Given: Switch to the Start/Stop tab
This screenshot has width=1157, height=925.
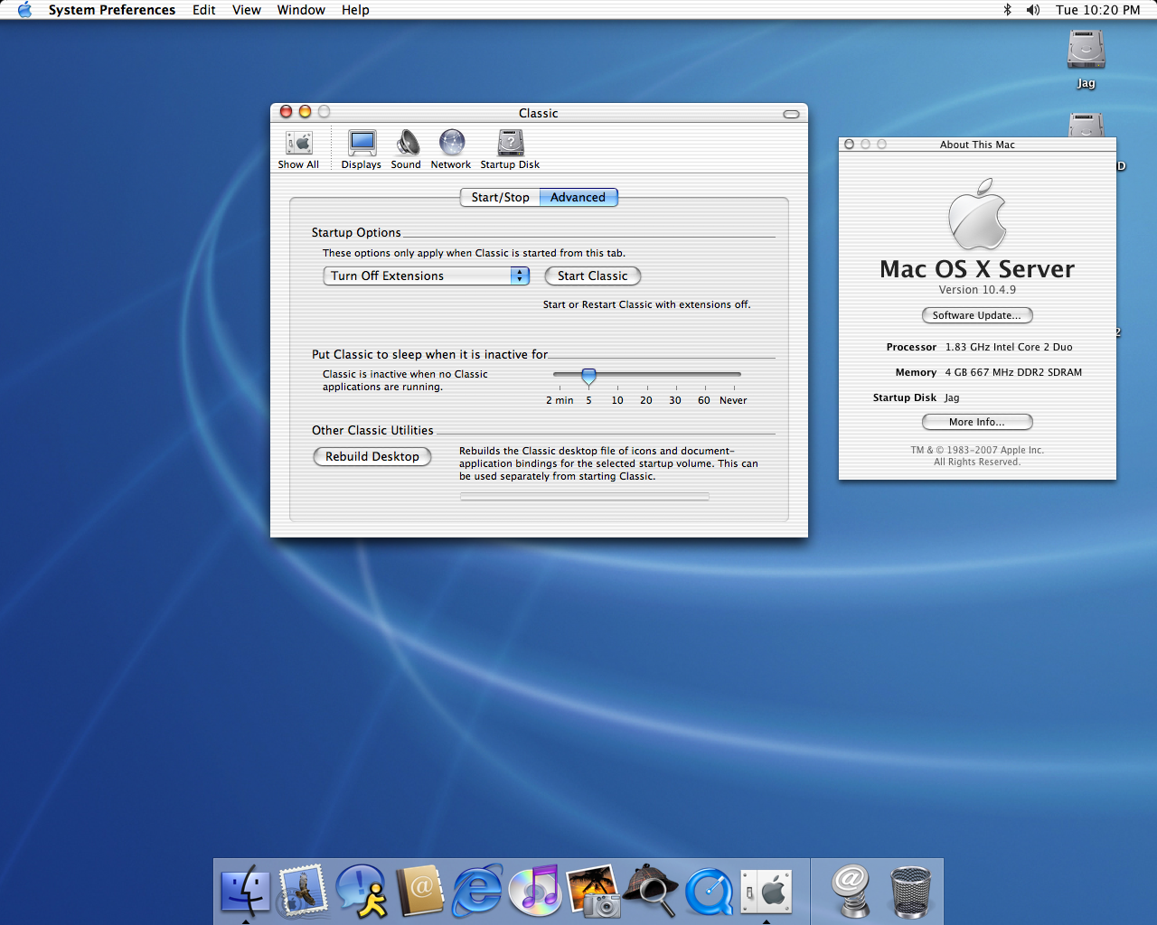Looking at the screenshot, I should (500, 198).
